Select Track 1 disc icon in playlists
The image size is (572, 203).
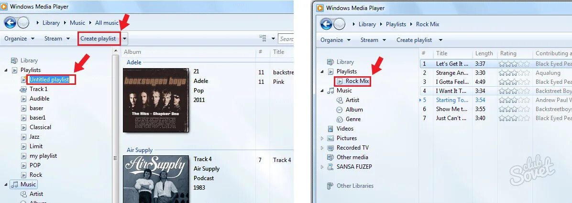(23, 89)
